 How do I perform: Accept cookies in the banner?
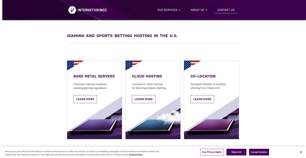pyautogui.click(x=259, y=152)
